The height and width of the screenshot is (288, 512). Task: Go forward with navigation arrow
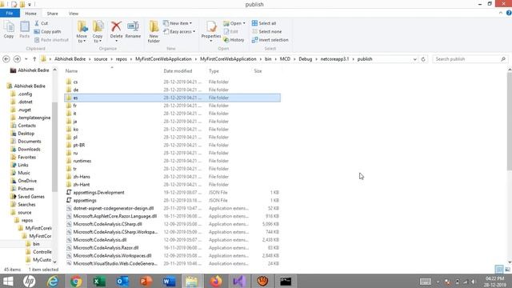(17, 59)
